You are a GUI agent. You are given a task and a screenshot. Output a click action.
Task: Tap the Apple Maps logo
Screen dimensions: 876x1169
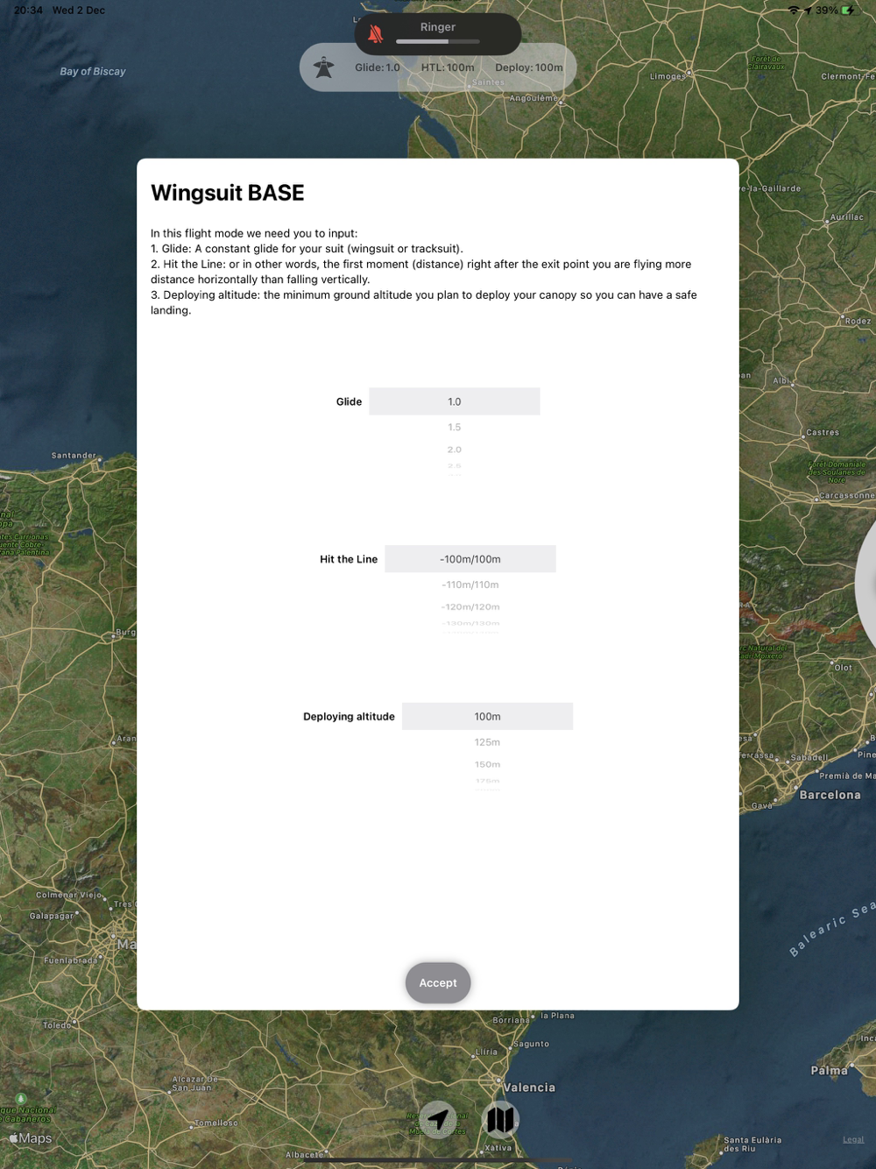pos(31,1137)
